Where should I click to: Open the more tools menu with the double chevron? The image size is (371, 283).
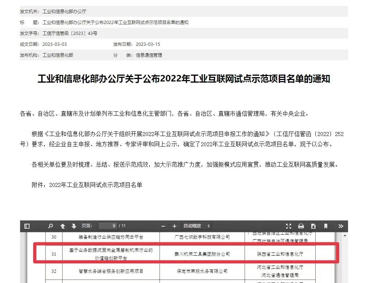pos(340,226)
